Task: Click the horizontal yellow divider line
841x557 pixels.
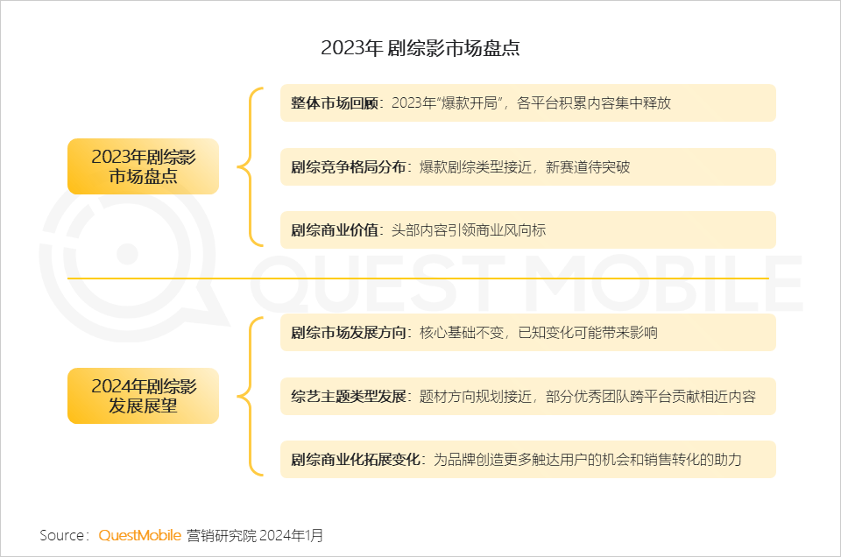Action: (419, 278)
